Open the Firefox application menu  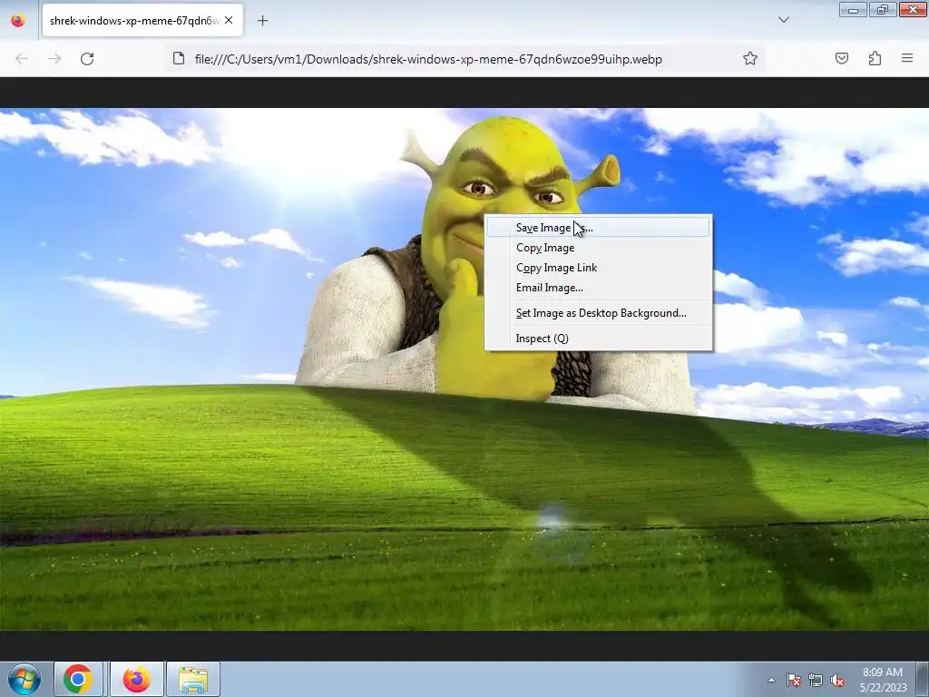[x=907, y=58]
